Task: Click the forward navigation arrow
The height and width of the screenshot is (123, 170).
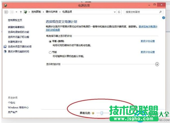Action: pos(12,12)
